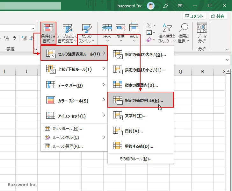
Task: Expand セルの強調表示ルール(H) submenu
Action: (x=74, y=53)
